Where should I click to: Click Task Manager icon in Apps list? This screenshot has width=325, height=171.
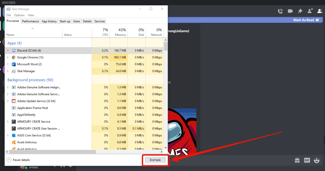coord(14,71)
